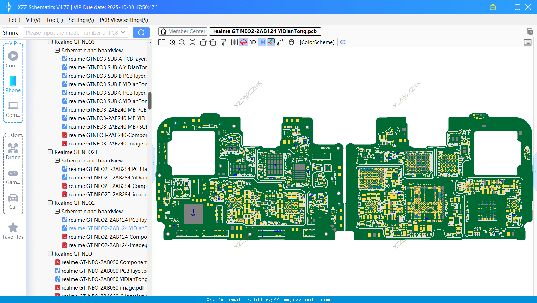The height and width of the screenshot is (303, 537).
Task: Open the Tool(T) menu
Action: point(54,20)
